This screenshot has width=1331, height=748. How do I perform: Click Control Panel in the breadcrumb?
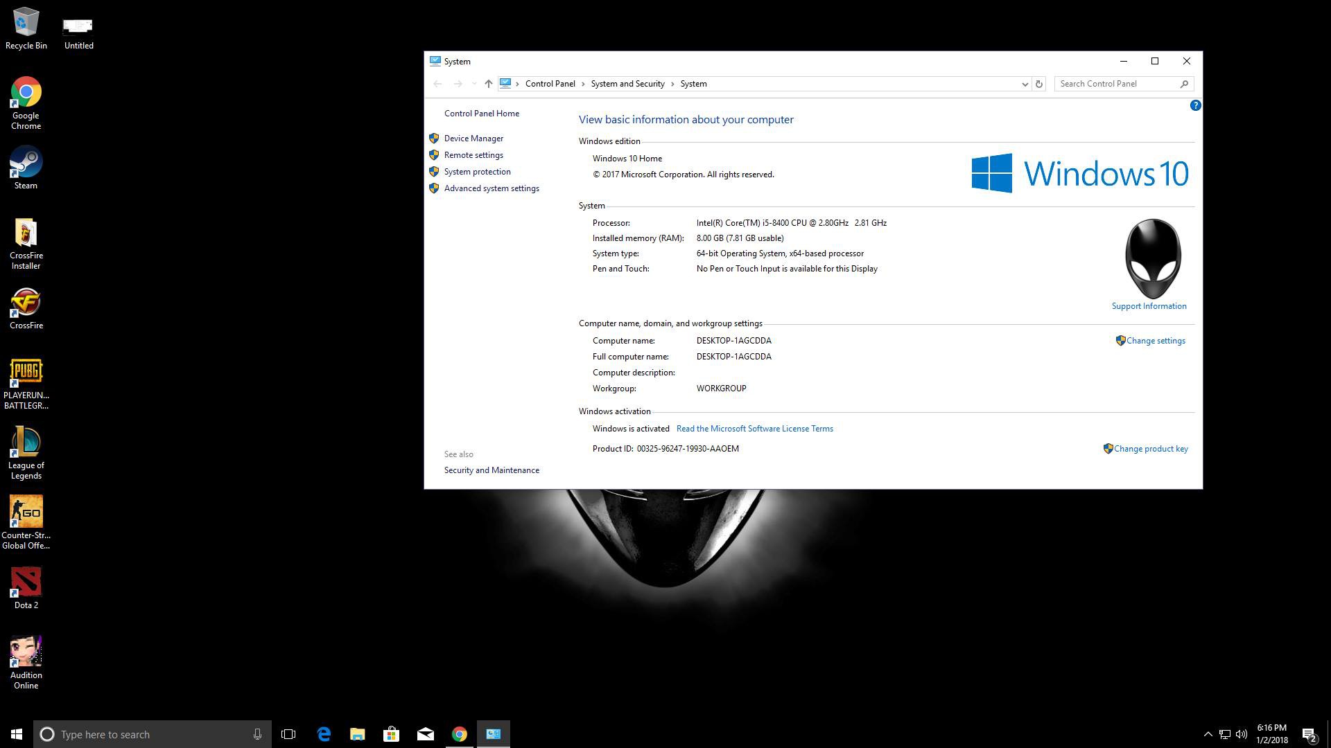[x=550, y=84]
